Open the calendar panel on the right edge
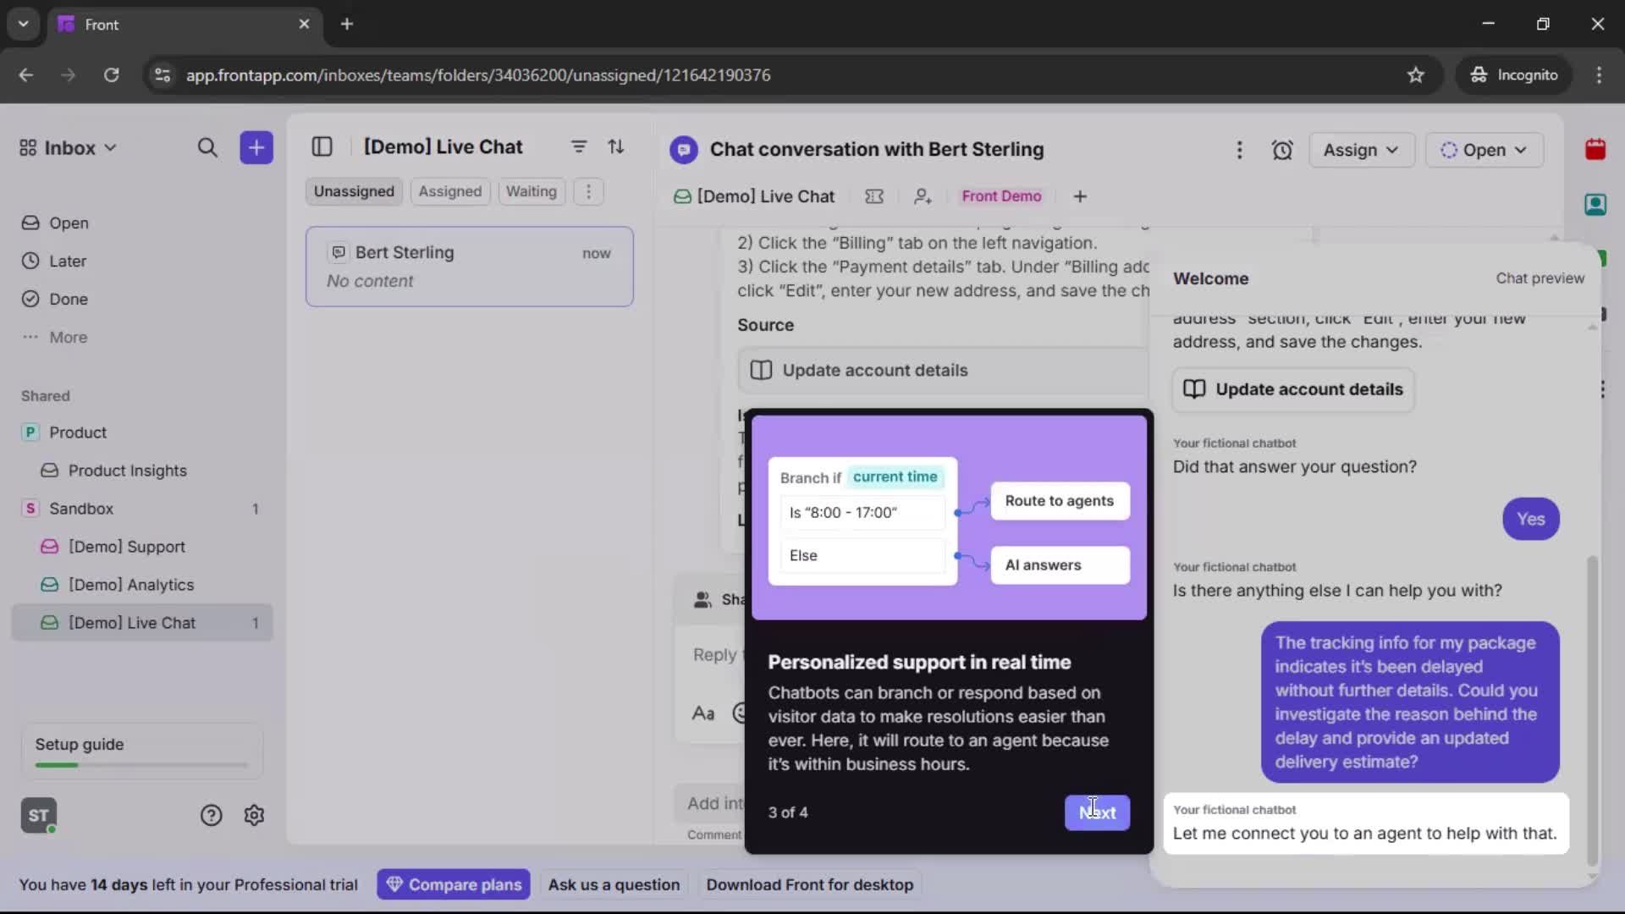 (x=1596, y=150)
